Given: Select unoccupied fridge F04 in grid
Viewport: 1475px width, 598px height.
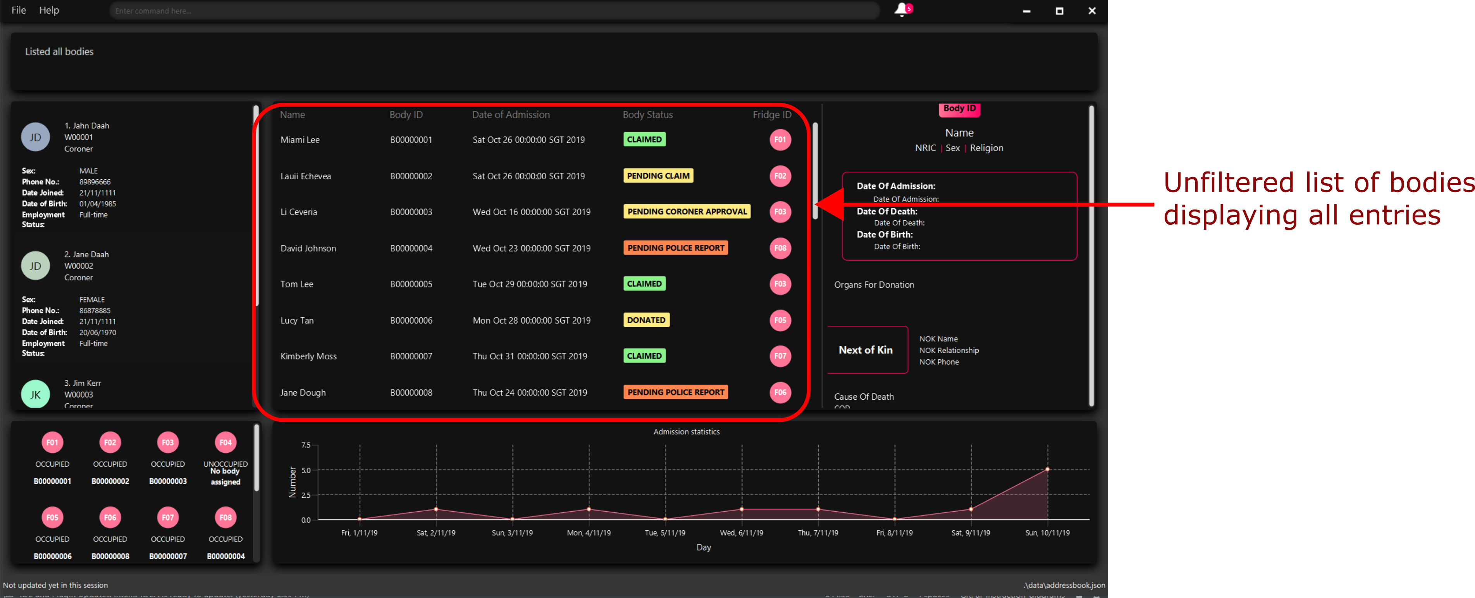Looking at the screenshot, I should click(225, 442).
